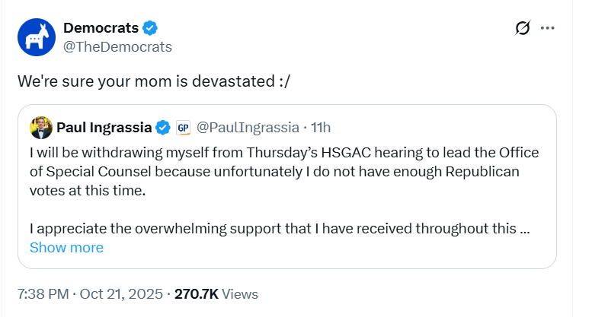592x317 pixels.
Task: Open the three-dot More options menu
Action: click(x=547, y=28)
